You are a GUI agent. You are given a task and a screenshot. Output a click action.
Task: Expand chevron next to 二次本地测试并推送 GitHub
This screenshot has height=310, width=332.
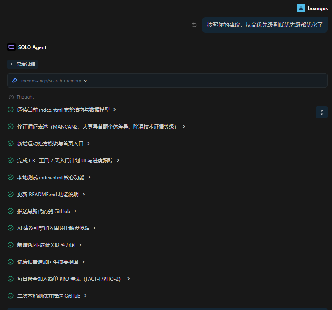(86, 296)
